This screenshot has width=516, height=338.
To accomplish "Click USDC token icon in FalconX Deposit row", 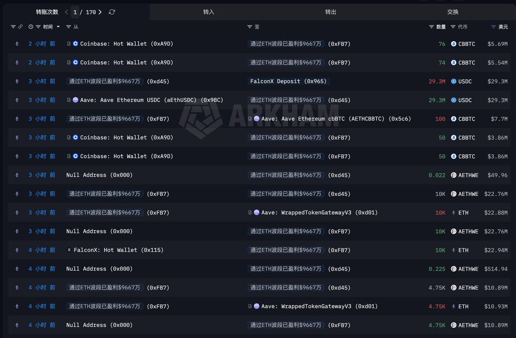I will [x=454, y=81].
